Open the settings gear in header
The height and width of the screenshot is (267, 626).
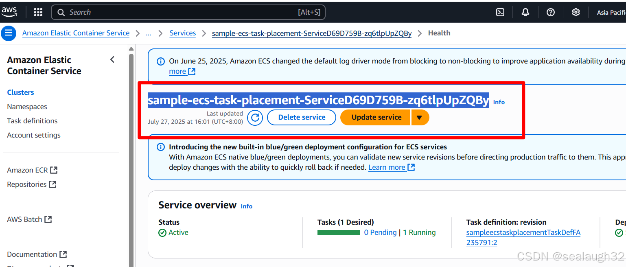[x=576, y=13]
